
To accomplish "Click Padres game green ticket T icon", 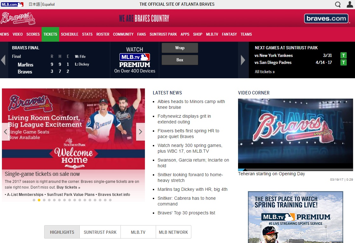I will [344, 62].
